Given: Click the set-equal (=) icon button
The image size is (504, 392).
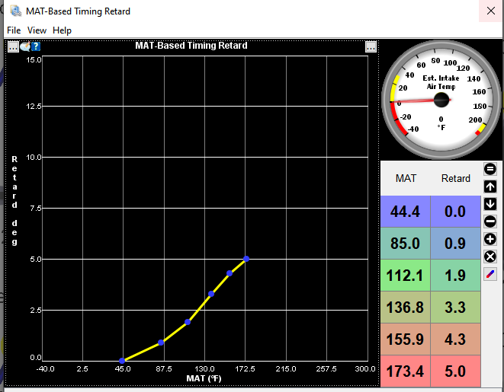Looking at the screenshot, I should [490, 169].
